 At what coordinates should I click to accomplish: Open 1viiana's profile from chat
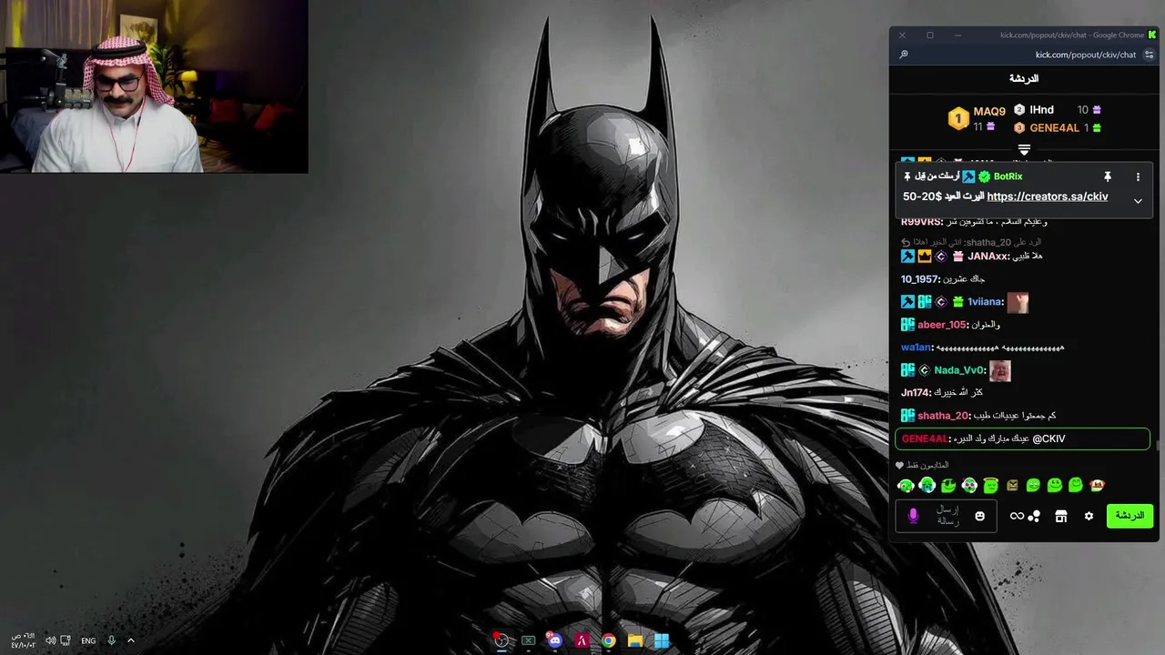coord(985,302)
